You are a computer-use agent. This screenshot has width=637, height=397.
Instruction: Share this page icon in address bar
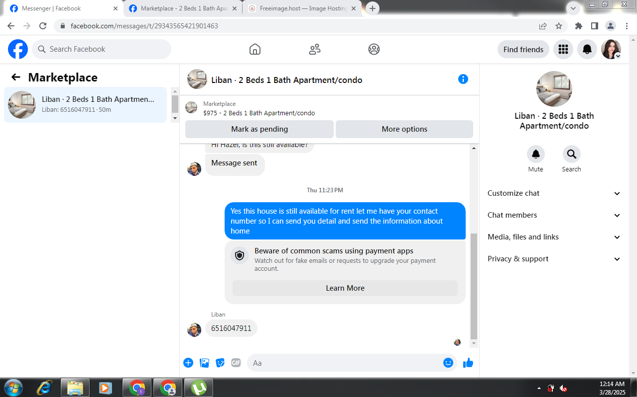coord(543,26)
